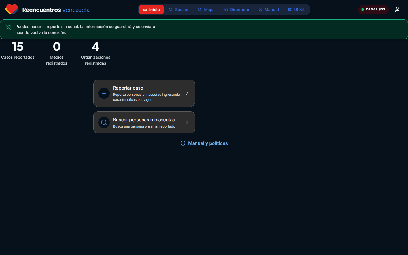Click the Reencuentros Venezuela title text
408x255 pixels.
click(56, 10)
